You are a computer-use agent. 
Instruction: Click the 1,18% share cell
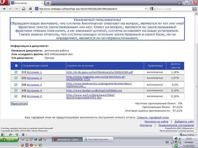(x=175, y=72)
